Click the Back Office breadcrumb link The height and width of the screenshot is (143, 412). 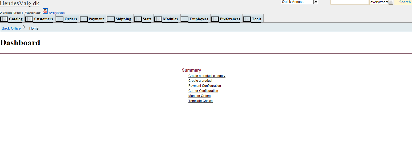[11, 28]
